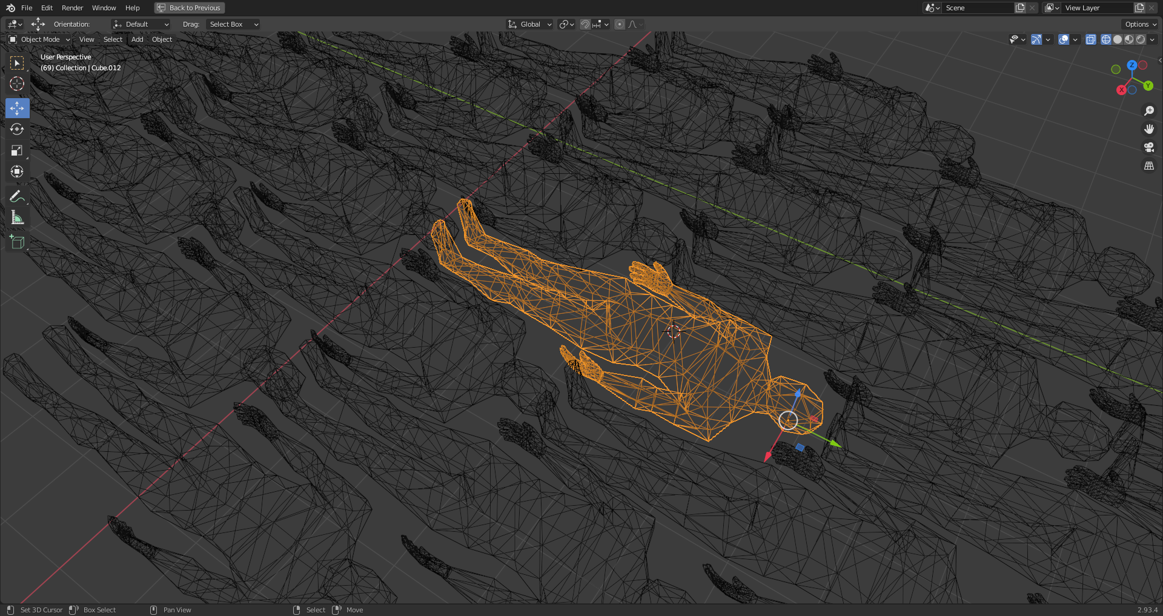Open the editor type dropdown
Screen dimensions: 1163x616
(15, 24)
